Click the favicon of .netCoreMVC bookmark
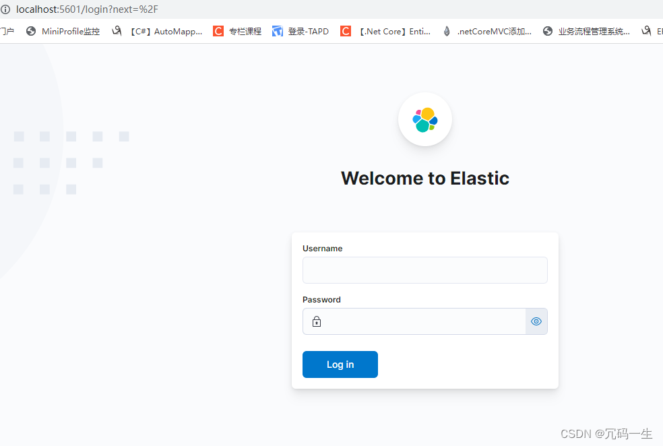 [447, 31]
